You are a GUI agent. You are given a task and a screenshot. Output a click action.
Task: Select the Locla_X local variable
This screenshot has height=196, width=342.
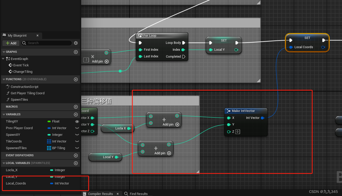tap(12, 170)
